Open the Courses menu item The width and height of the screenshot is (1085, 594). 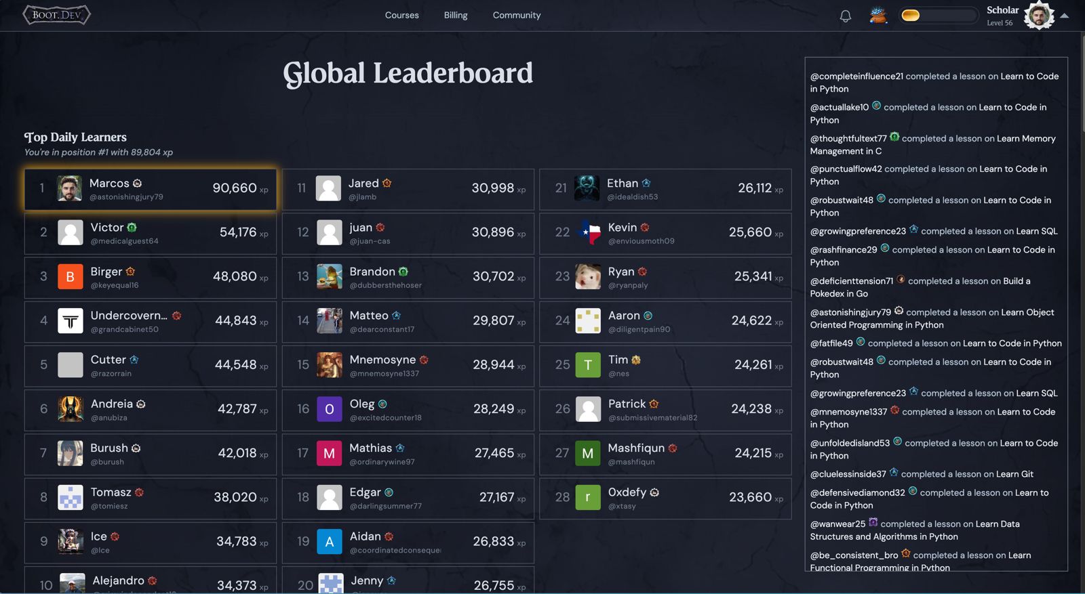point(401,15)
